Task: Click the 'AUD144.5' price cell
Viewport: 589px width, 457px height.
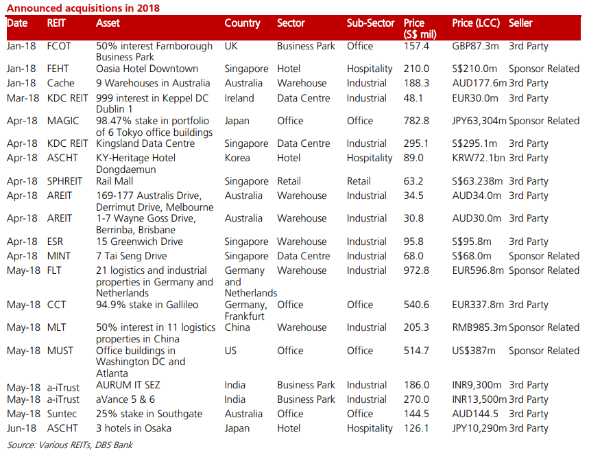Action: point(475,414)
